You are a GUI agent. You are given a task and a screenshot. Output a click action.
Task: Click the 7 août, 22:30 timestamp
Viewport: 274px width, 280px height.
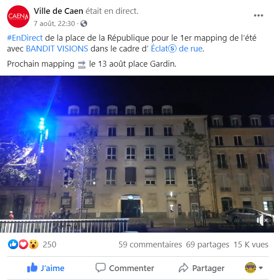(54, 24)
